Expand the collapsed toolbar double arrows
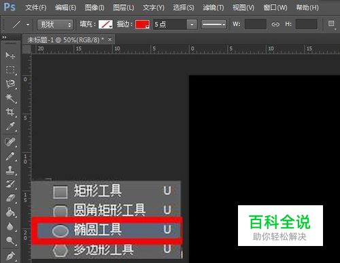The image size is (340, 263). click(x=4, y=37)
